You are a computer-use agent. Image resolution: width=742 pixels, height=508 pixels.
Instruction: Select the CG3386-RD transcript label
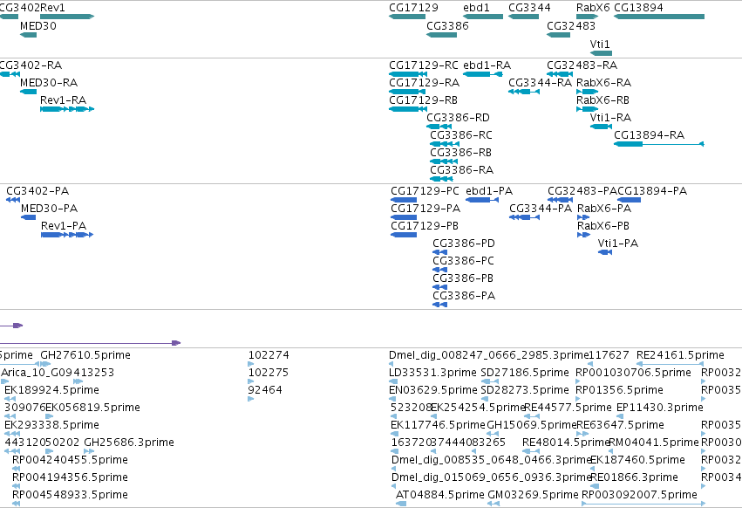pos(458,118)
